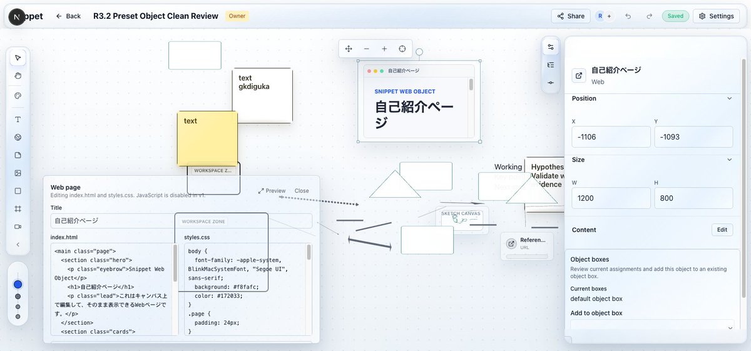Zoom out with the minus icon
The height and width of the screenshot is (351, 751).
[367, 49]
